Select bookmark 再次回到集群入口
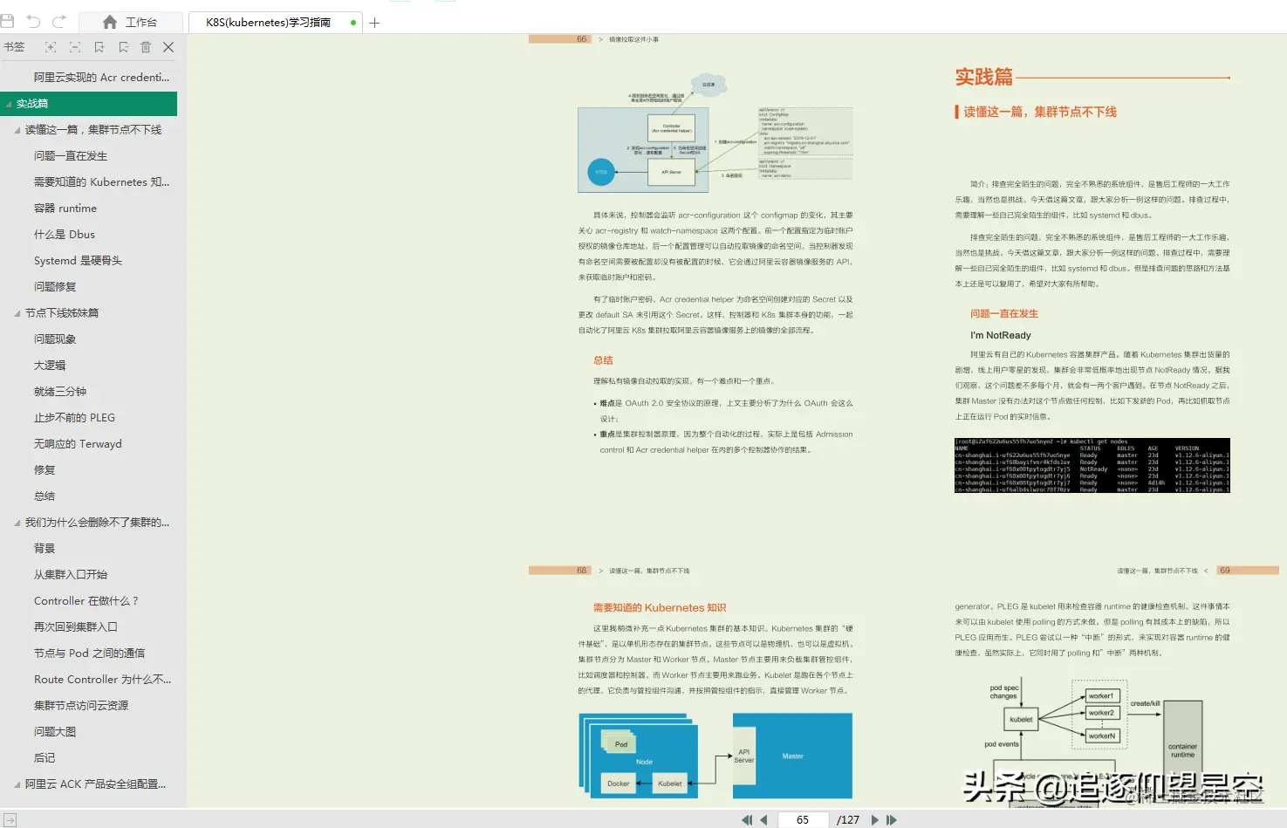Viewport: 1287px width, 828px height. [76, 627]
